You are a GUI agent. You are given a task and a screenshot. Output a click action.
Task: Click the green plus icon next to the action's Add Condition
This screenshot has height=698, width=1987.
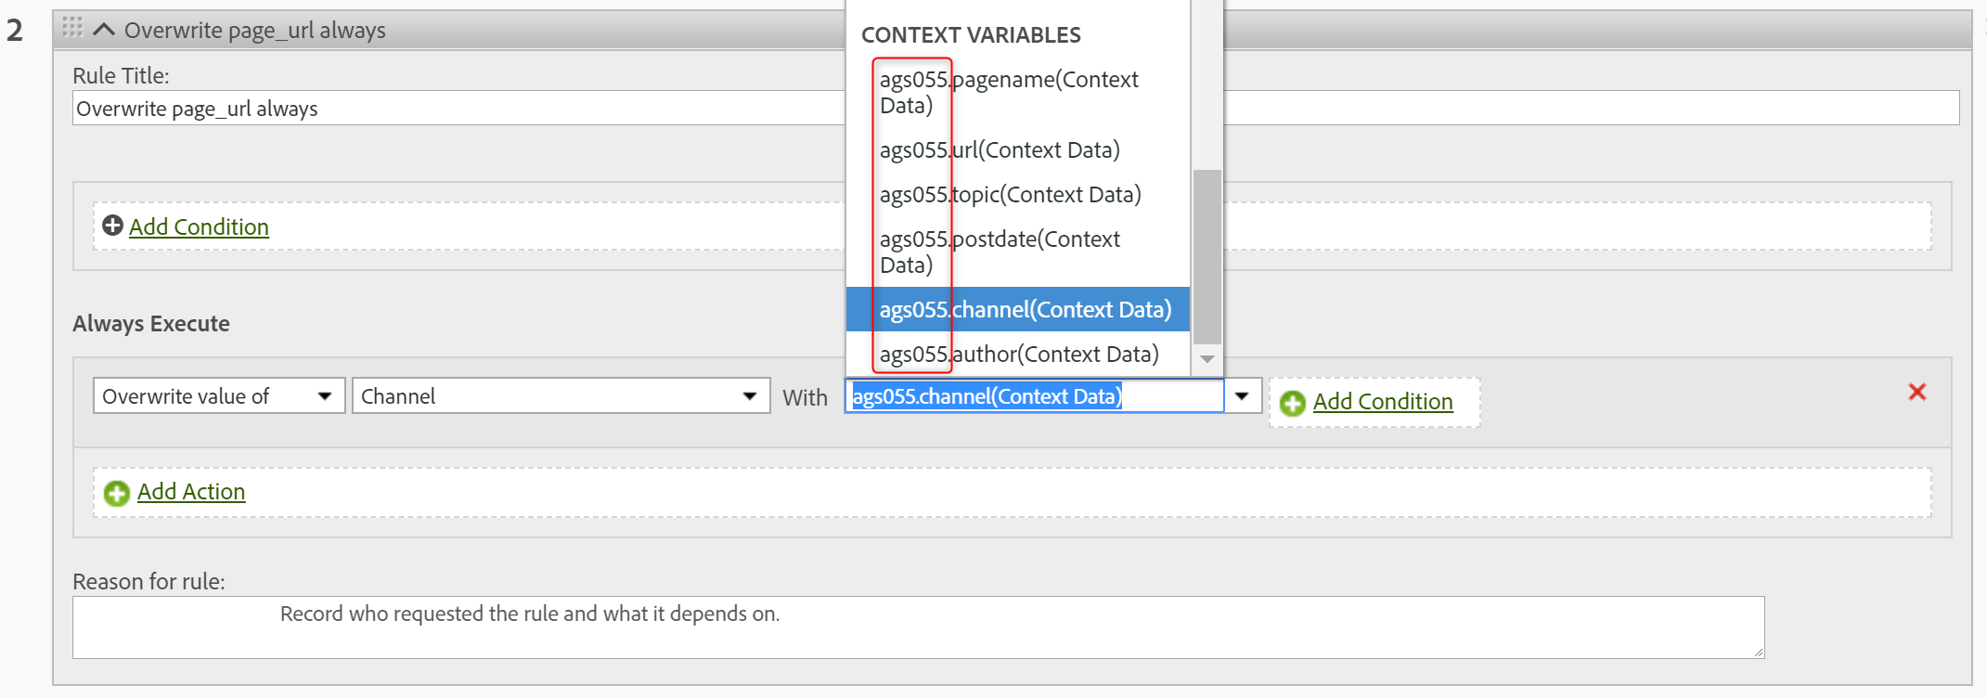coord(1292,403)
